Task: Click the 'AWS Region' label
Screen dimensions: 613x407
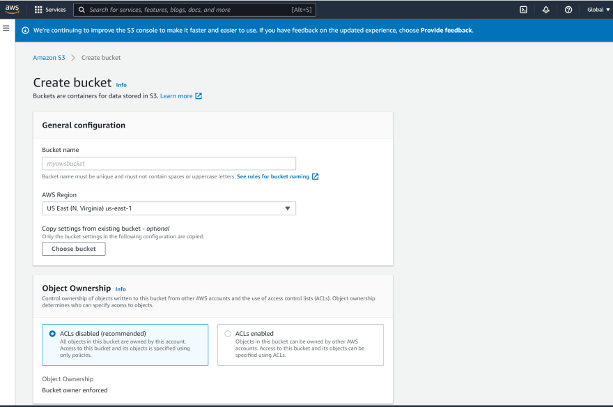Action: tap(59, 194)
